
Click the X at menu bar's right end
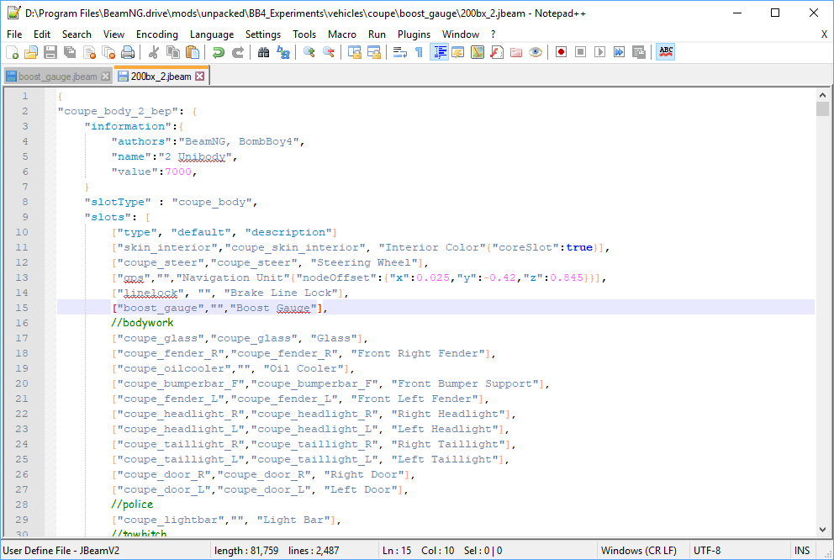tap(824, 34)
